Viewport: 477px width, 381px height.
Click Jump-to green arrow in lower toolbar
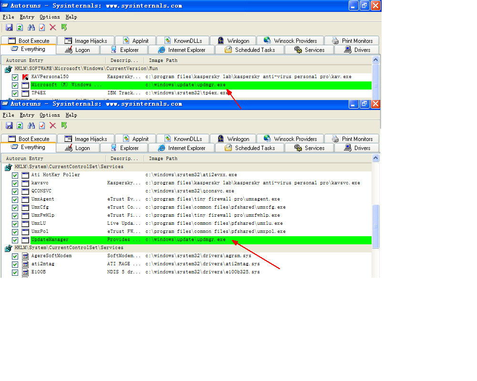[x=64, y=125]
